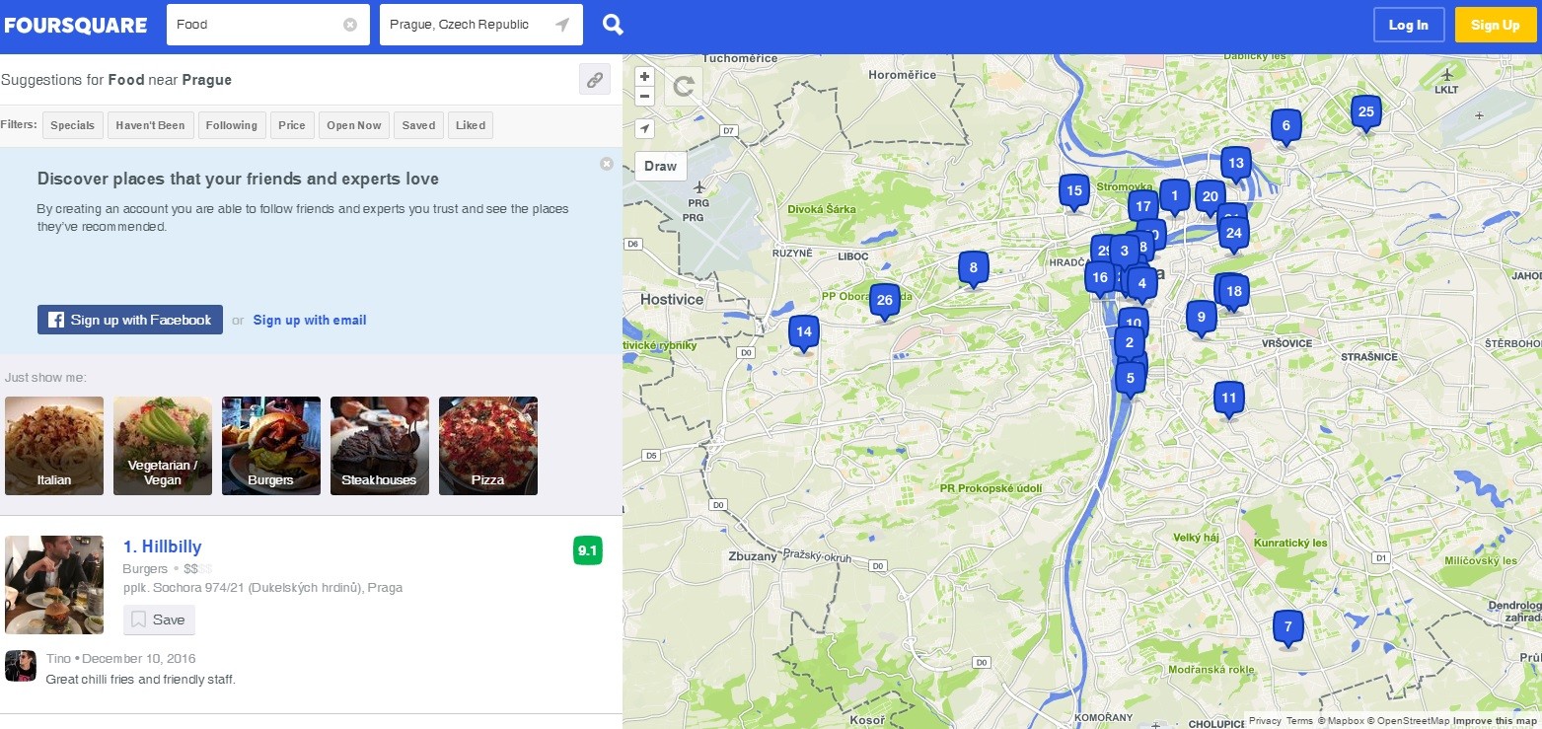Viewport: 1542px width, 729px height.
Task: Copy link with the chain icon
Action: (x=595, y=80)
